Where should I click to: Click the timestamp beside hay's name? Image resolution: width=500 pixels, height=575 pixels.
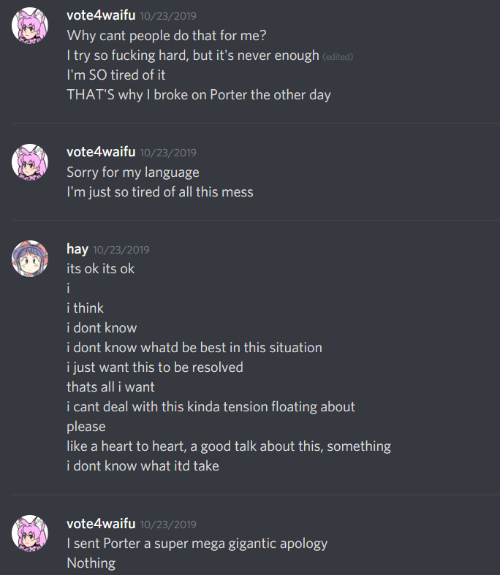pyautogui.click(x=121, y=250)
